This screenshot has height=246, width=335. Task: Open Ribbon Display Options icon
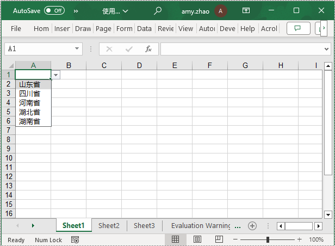point(246,10)
